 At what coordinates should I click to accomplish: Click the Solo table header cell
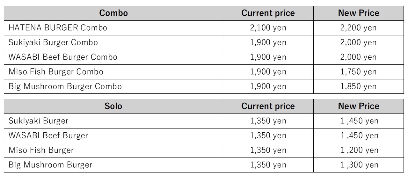point(113,106)
